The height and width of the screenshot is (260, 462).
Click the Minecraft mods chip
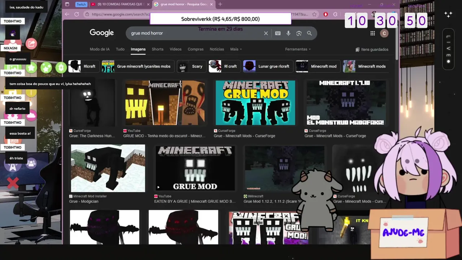click(366, 66)
